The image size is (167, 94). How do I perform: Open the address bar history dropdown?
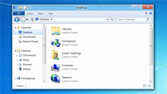(x=107, y=19)
